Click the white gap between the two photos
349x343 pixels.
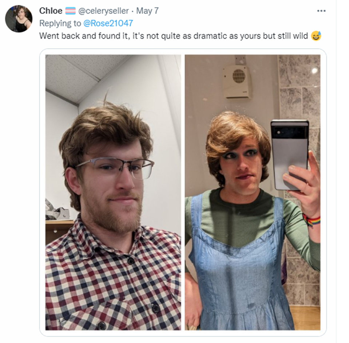pos(183,192)
